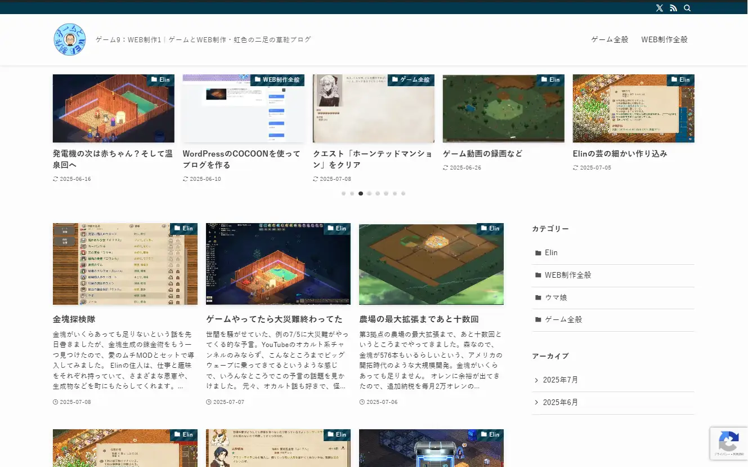The height and width of the screenshot is (467, 748).
Task: Select the last carousel pagination dot
Action: click(403, 193)
